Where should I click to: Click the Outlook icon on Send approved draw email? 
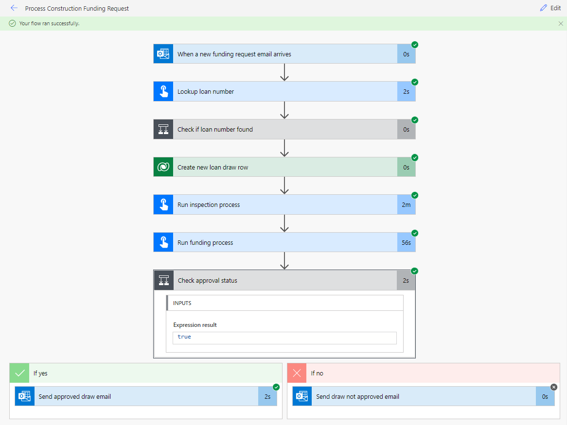tap(24, 396)
